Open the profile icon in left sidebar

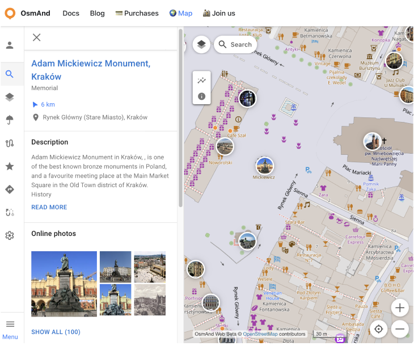10,45
